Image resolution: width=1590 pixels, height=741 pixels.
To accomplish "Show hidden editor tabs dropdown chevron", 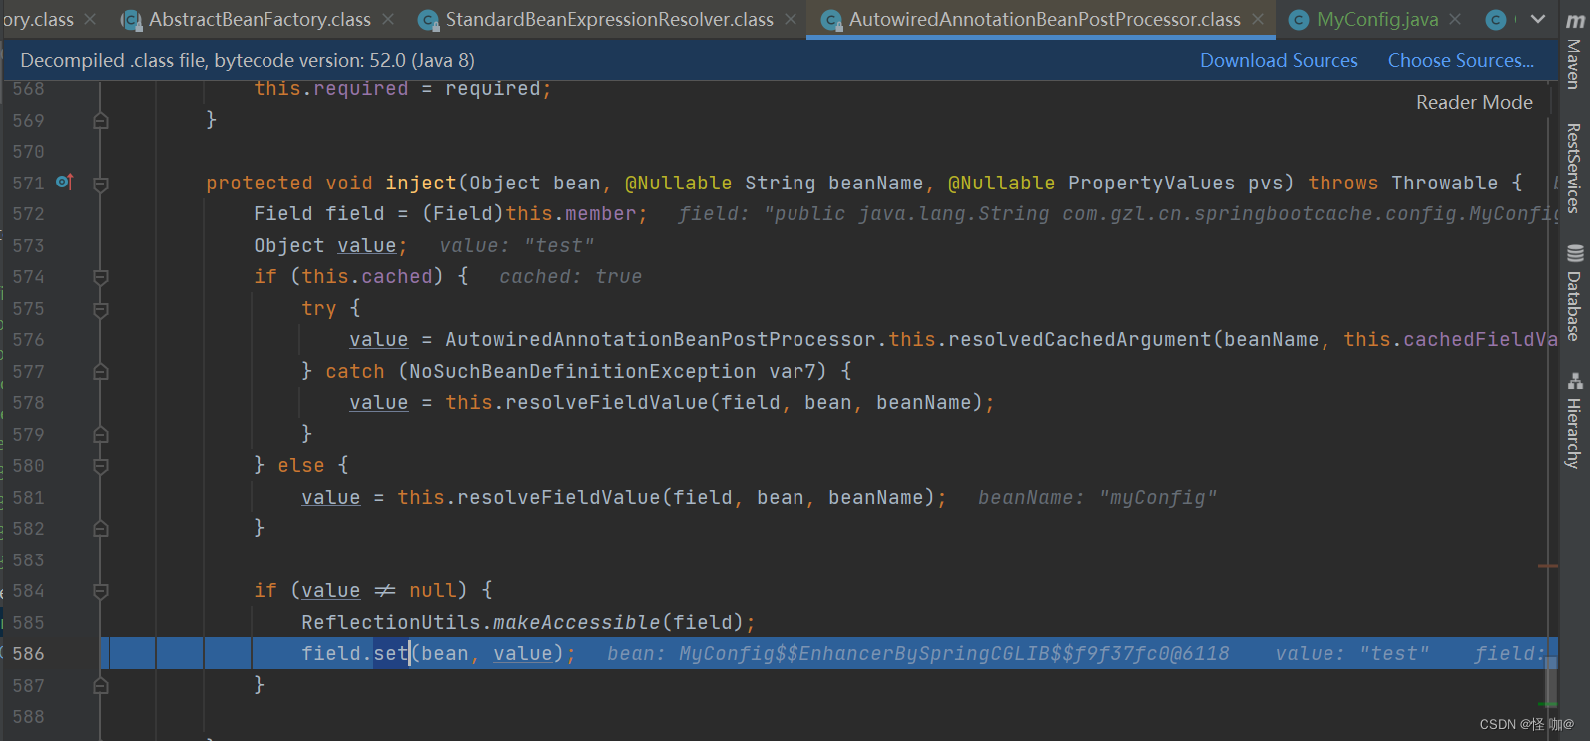I will (1538, 19).
